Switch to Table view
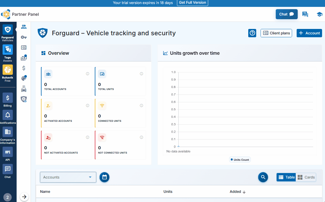This screenshot has height=202, width=325. tap(286, 177)
